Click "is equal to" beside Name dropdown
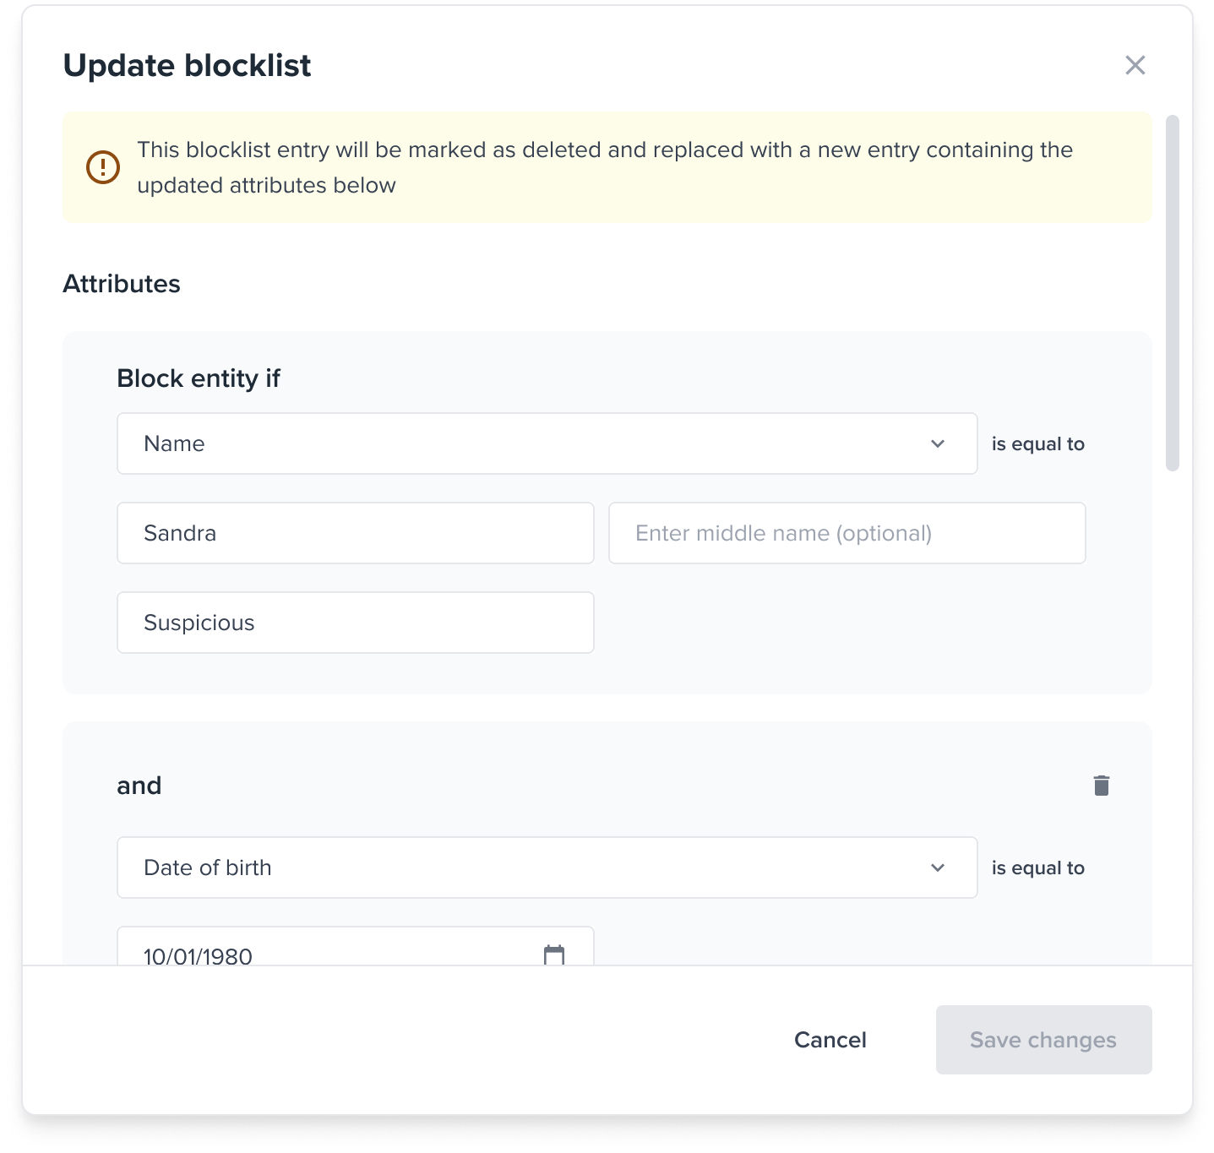1214x1153 pixels. pyautogui.click(x=1037, y=444)
